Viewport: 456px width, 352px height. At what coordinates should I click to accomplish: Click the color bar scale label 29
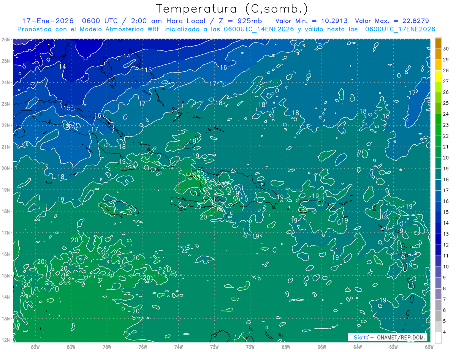[x=446, y=60]
